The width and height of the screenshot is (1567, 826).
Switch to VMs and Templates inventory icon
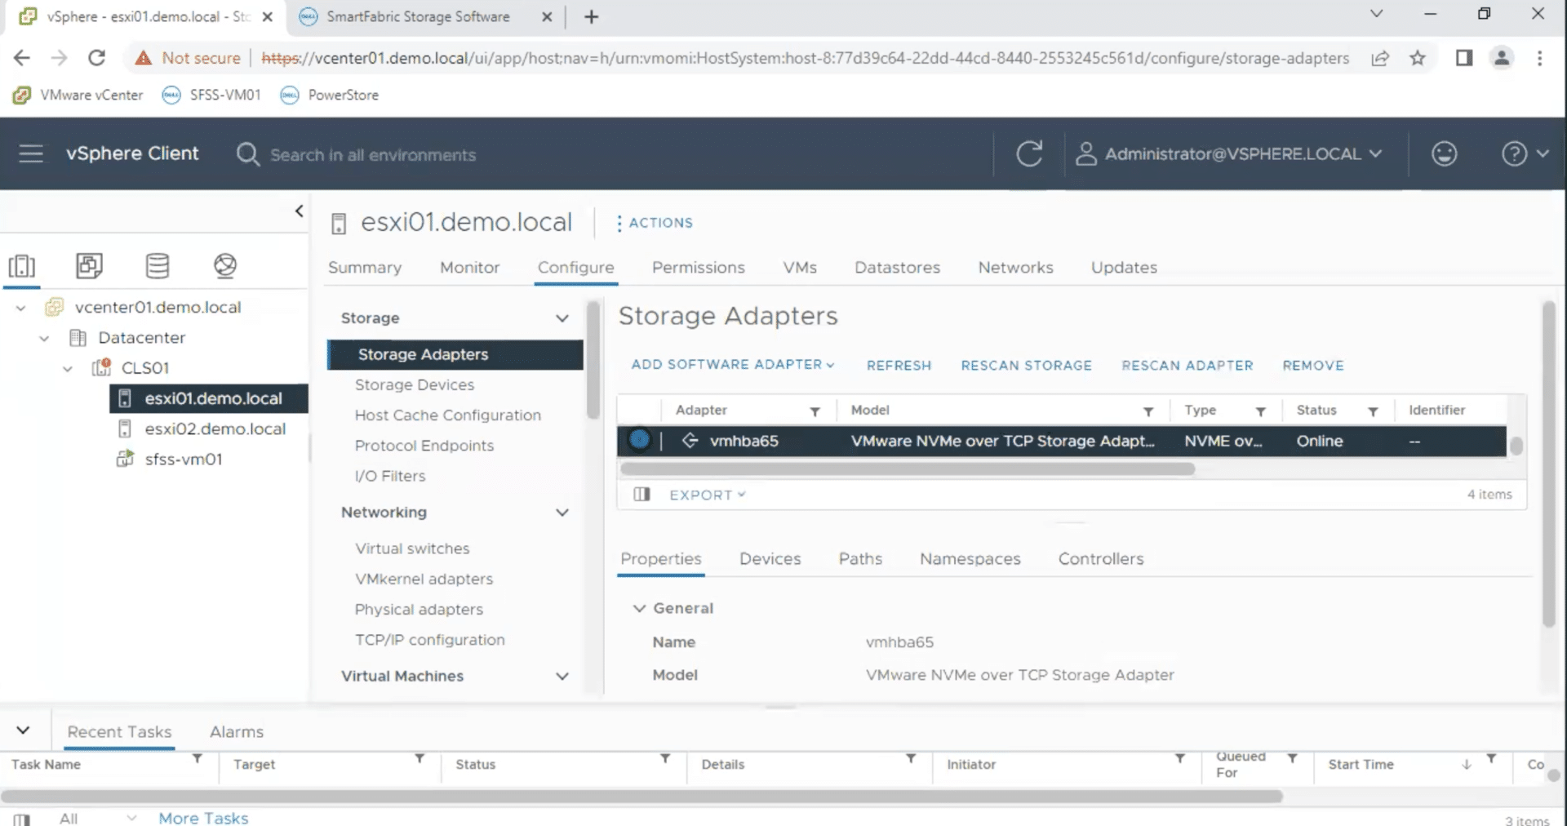click(x=89, y=265)
